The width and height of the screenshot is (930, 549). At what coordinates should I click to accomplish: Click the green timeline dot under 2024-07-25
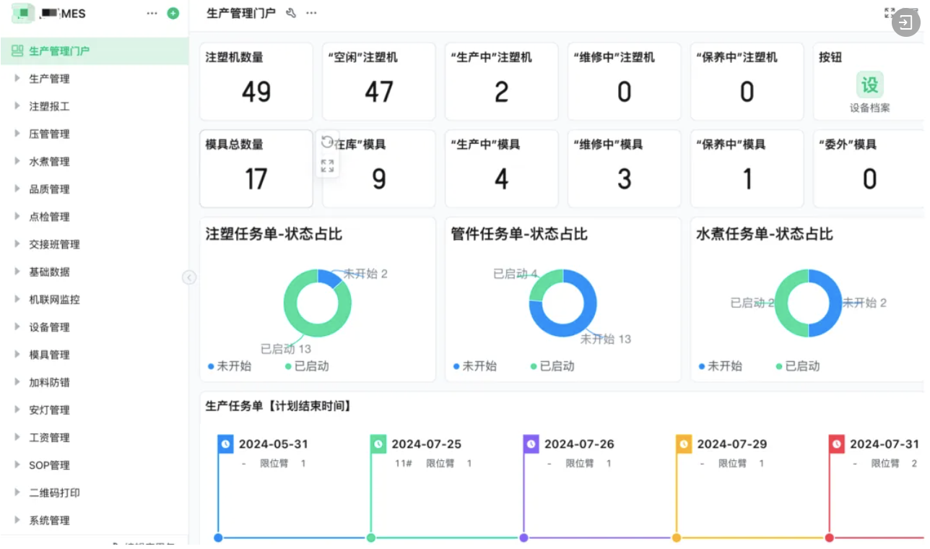click(x=371, y=537)
